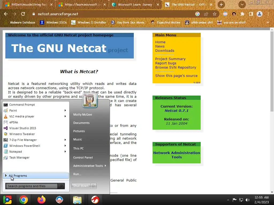Open Pictures from Start menu
Viewport: 274px width, 205px height.
click(79, 131)
